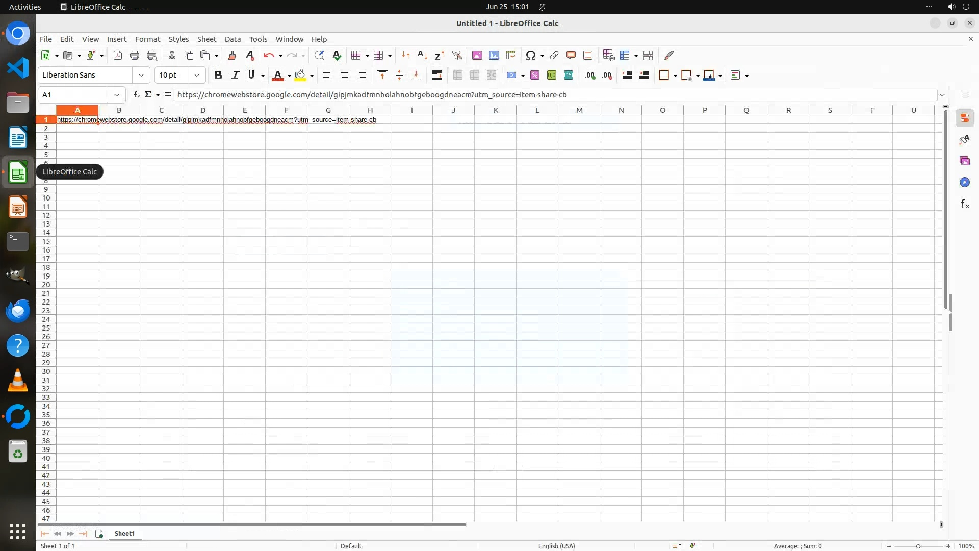Insert a chart using the toolbar icon
Screen dimensions: 979x551
494,55
